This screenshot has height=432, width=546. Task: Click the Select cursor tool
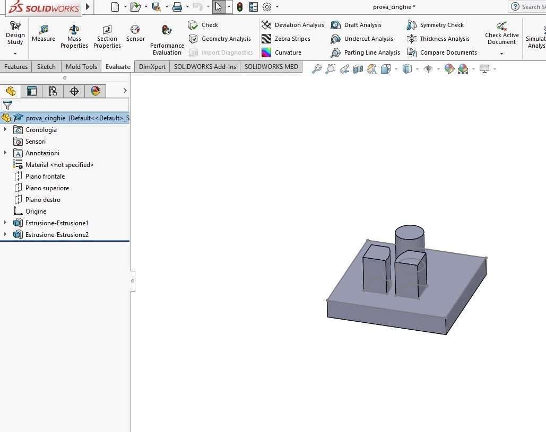click(218, 6)
